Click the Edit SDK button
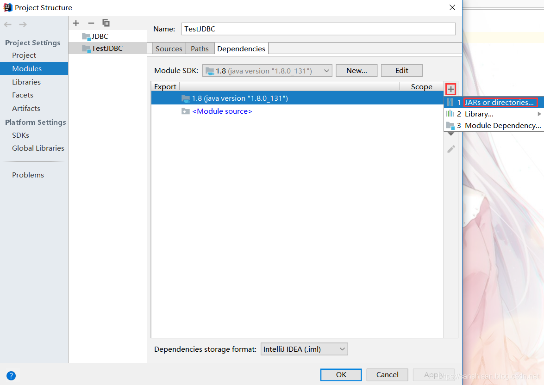The image size is (544, 385). (x=402, y=71)
